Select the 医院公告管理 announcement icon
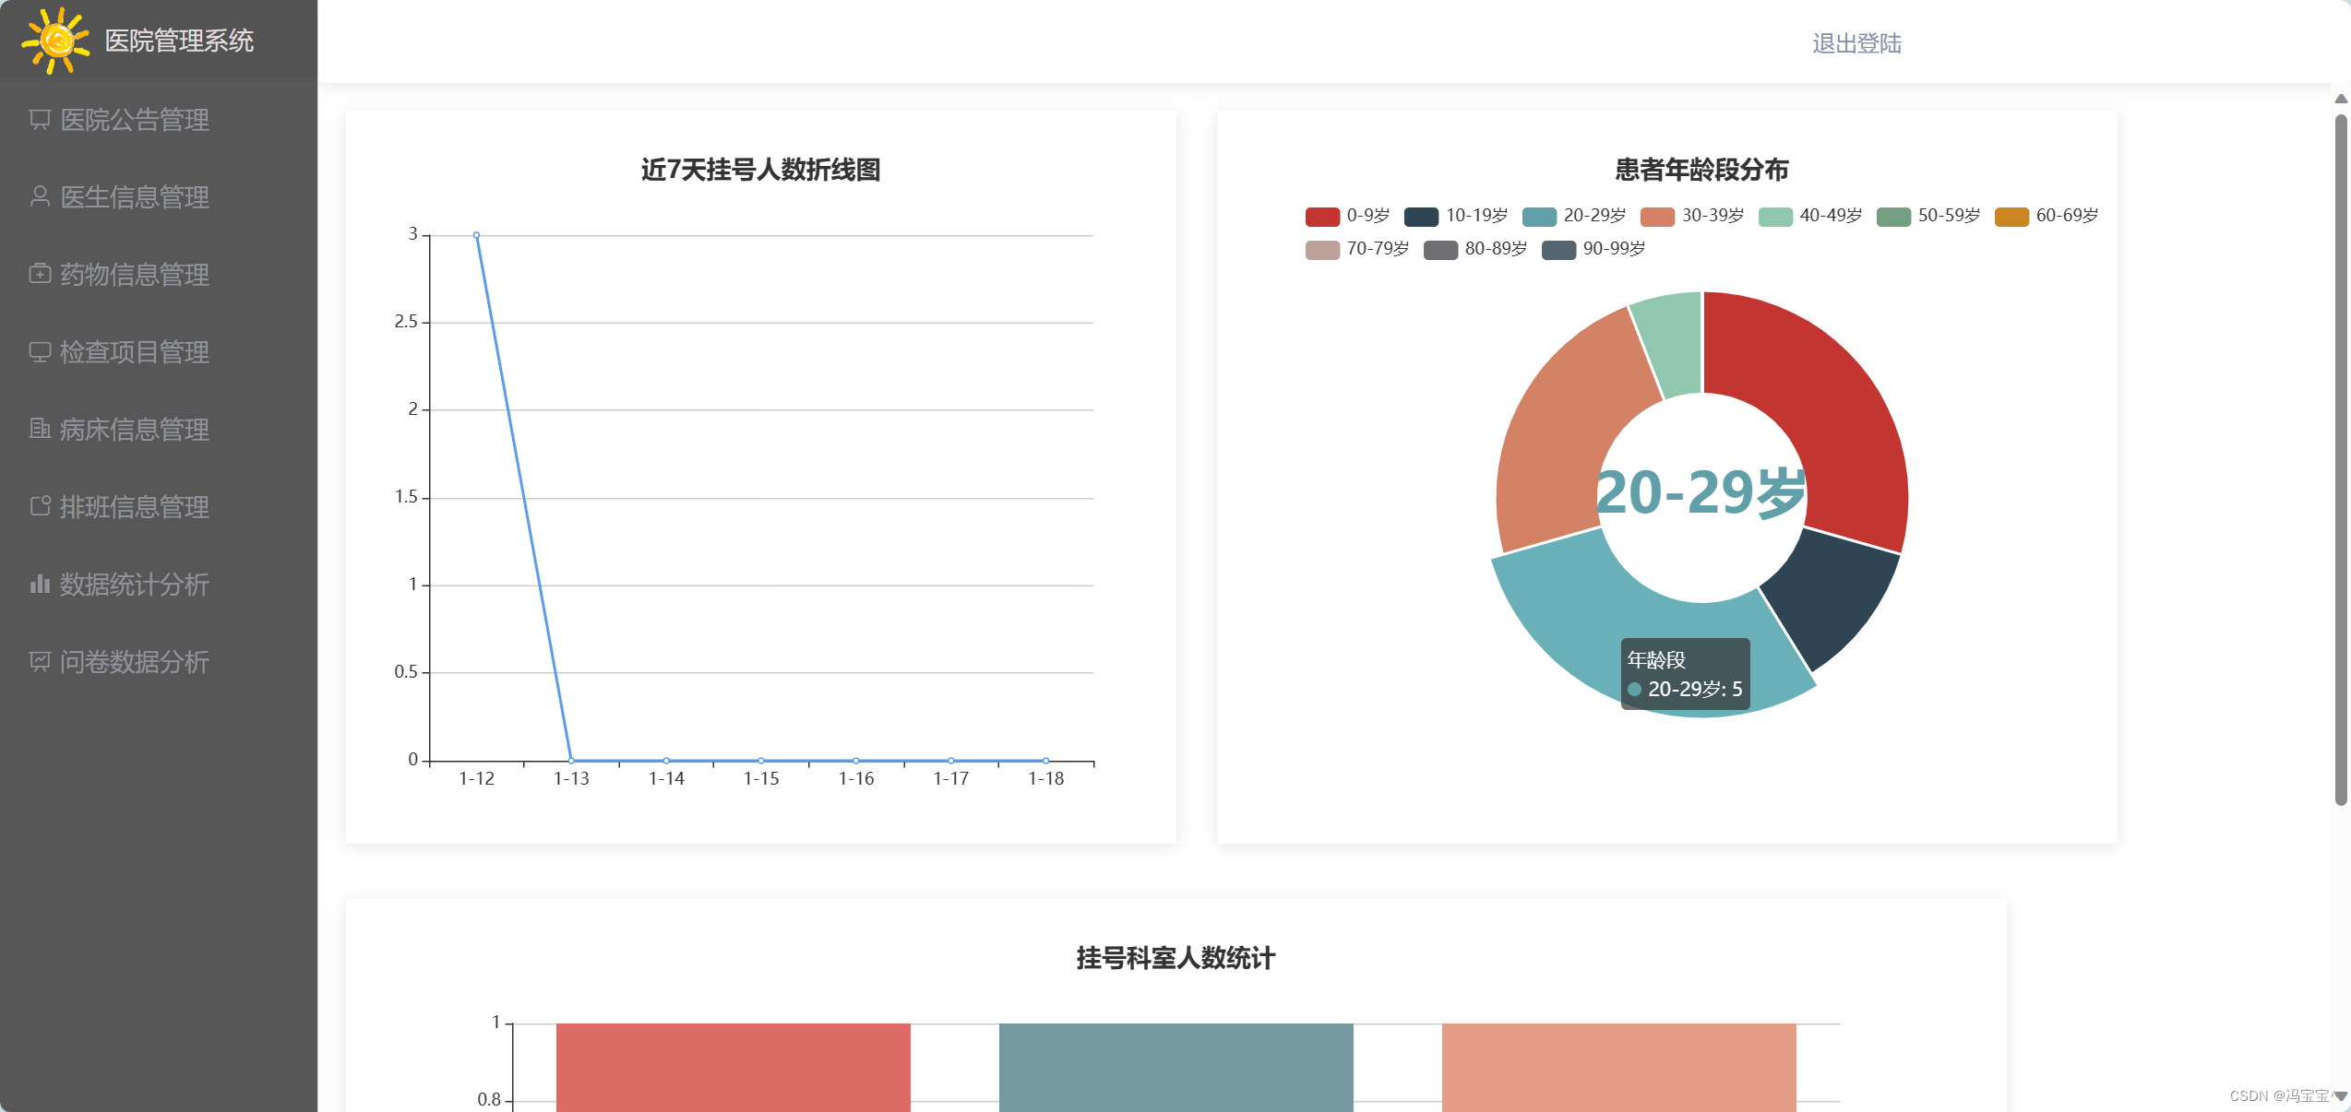This screenshot has height=1112, width=2351. pyautogui.click(x=40, y=120)
